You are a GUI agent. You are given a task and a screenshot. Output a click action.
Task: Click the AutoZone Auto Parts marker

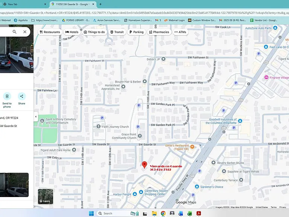(275, 28)
